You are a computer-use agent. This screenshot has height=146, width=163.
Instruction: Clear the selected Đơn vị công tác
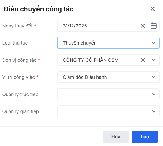point(143,60)
